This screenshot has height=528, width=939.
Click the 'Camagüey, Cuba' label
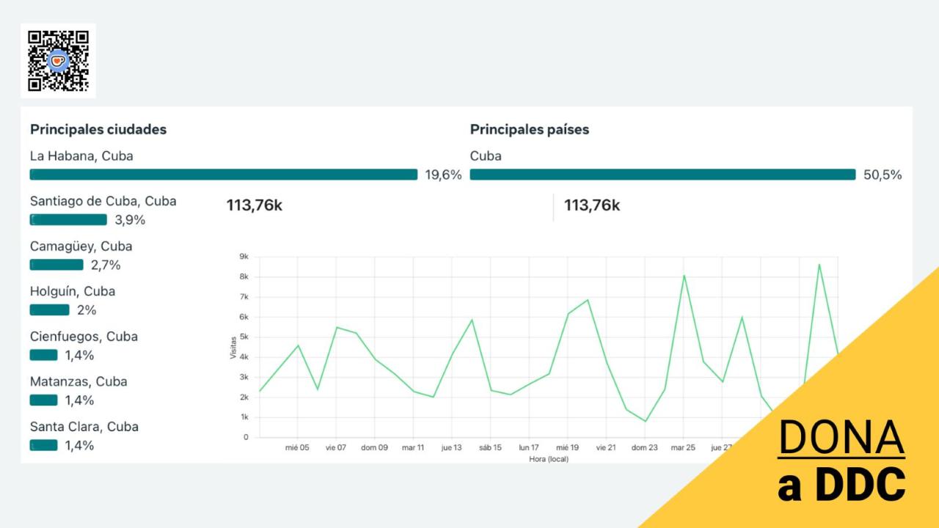81,246
